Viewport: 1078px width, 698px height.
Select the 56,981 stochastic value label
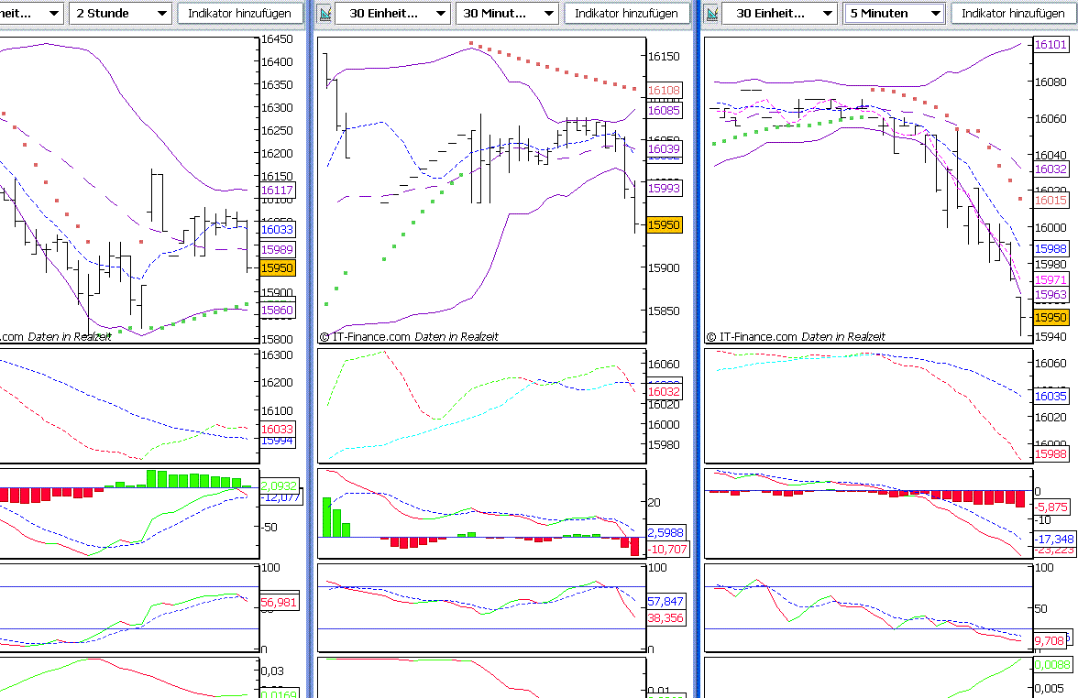[x=279, y=603]
